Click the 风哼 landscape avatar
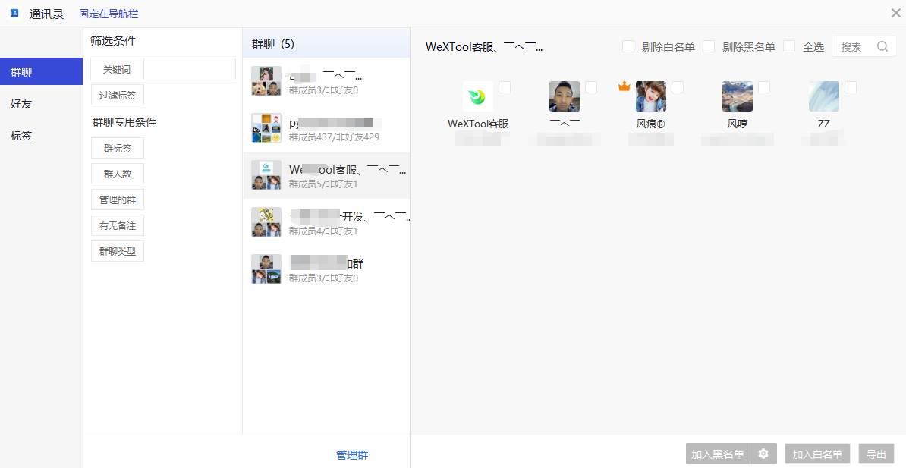The width and height of the screenshot is (906, 468). tap(737, 97)
